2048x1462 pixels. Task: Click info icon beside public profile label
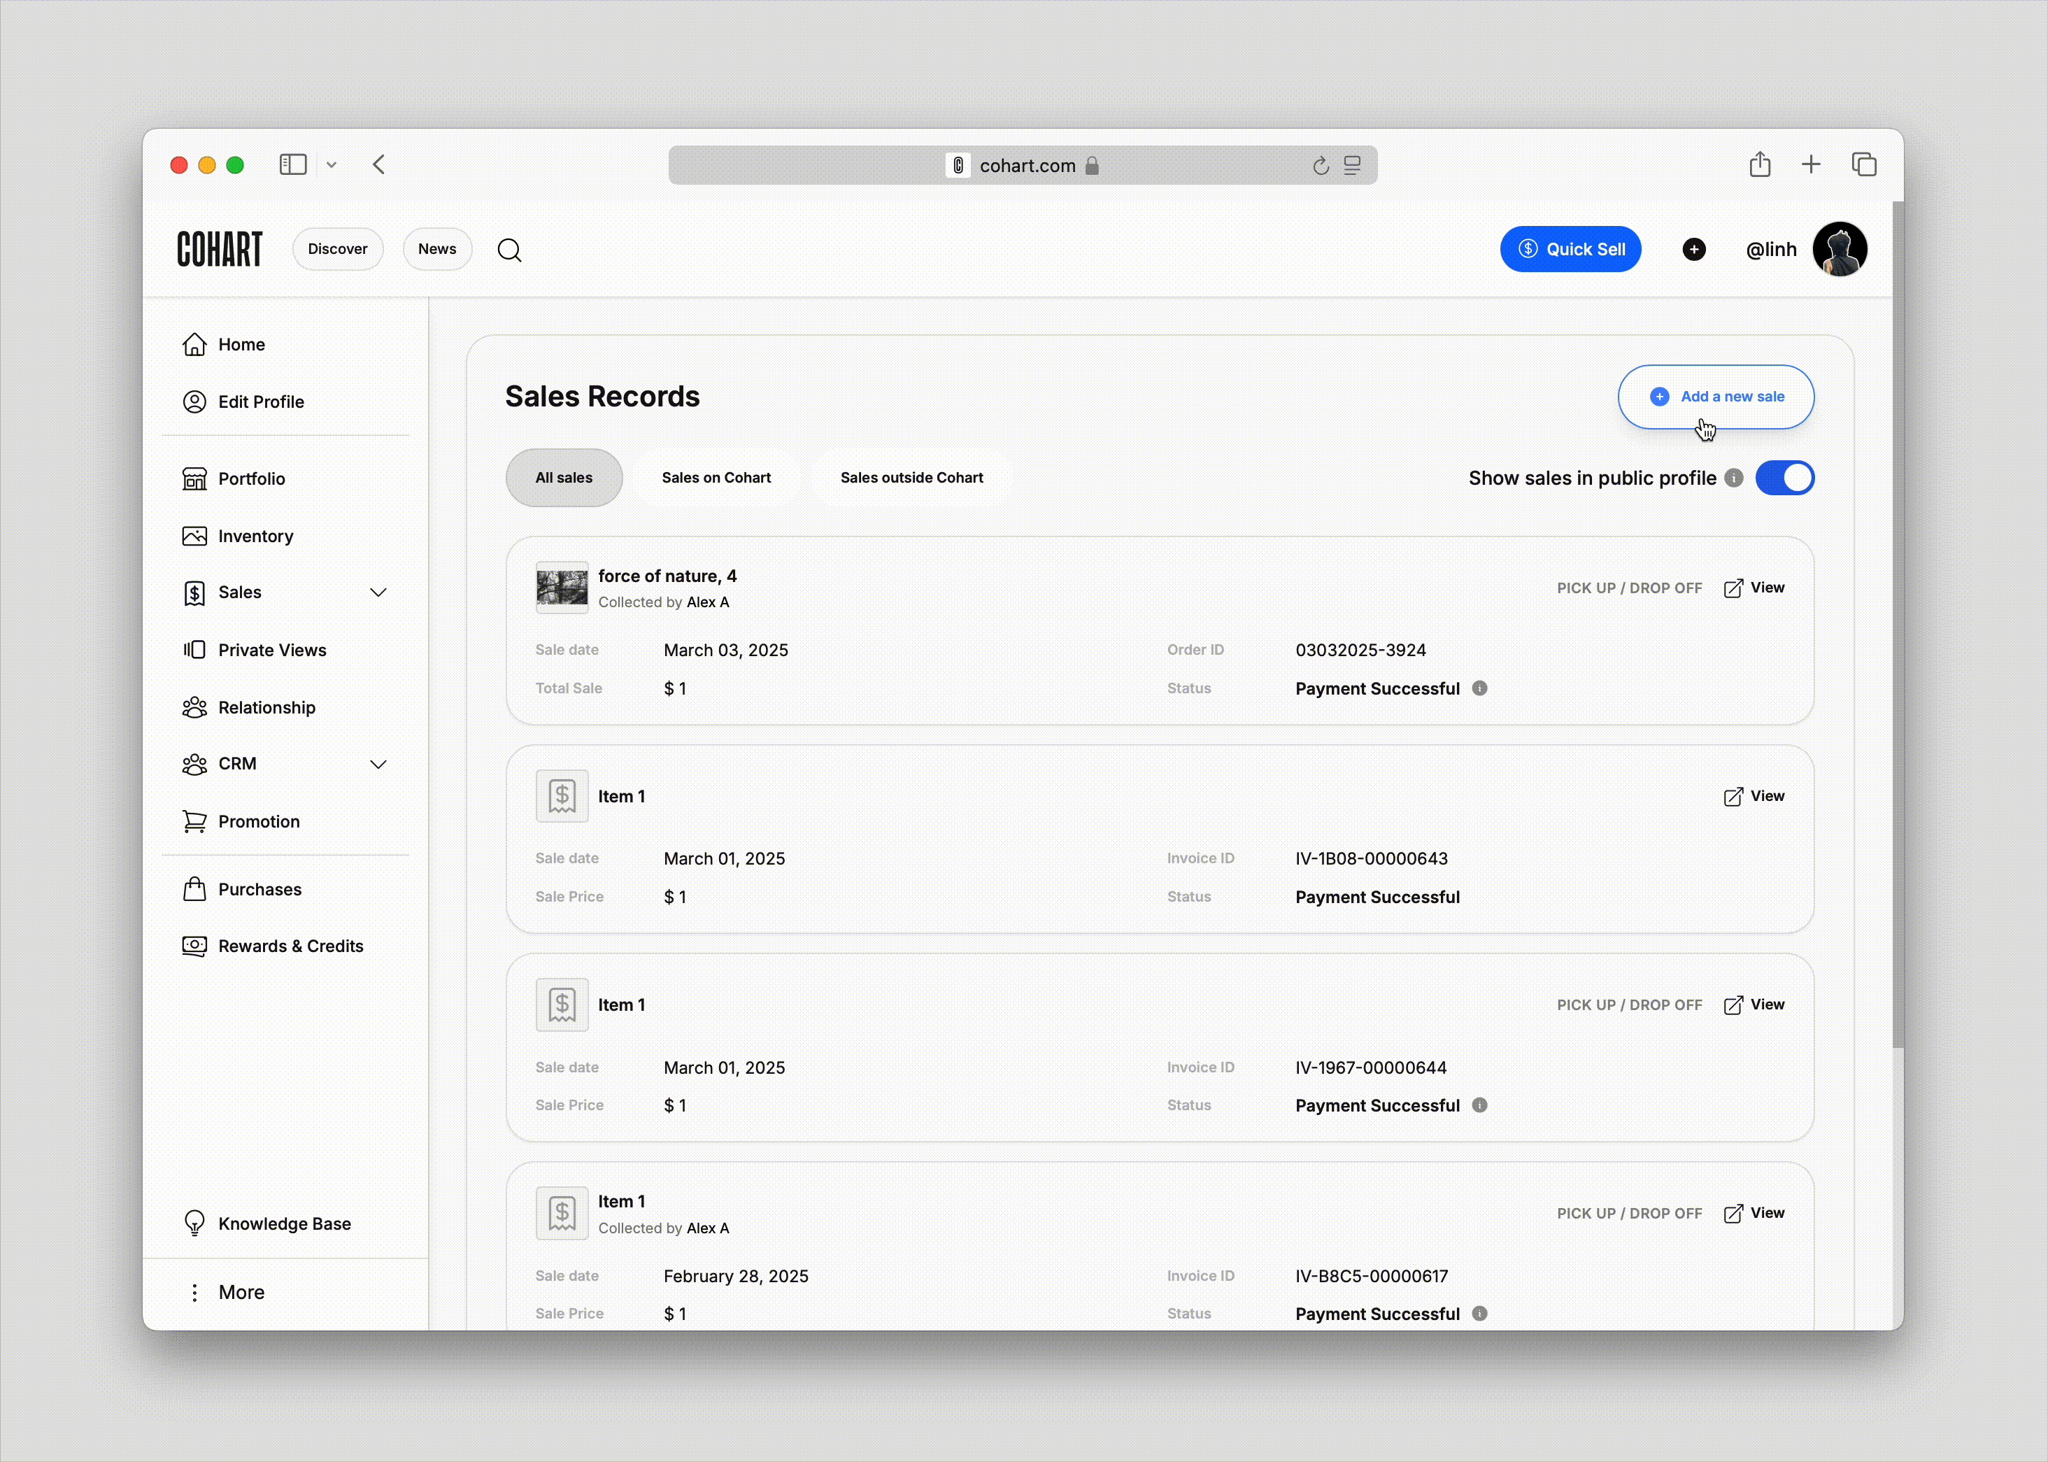[1734, 478]
